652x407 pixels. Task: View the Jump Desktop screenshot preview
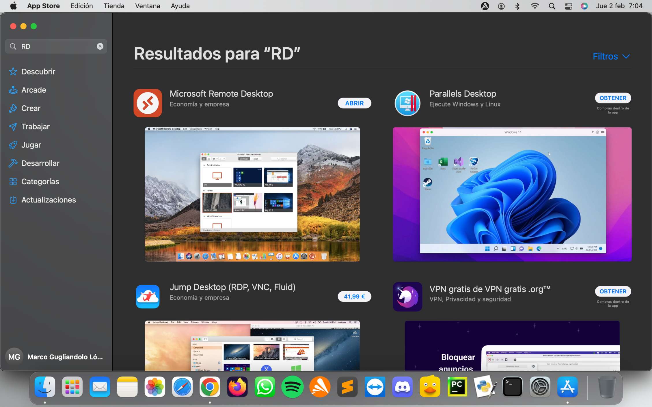[252, 346]
